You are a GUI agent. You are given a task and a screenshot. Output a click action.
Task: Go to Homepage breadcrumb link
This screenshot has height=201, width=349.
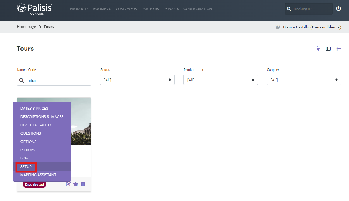pyautogui.click(x=26, y=27)
